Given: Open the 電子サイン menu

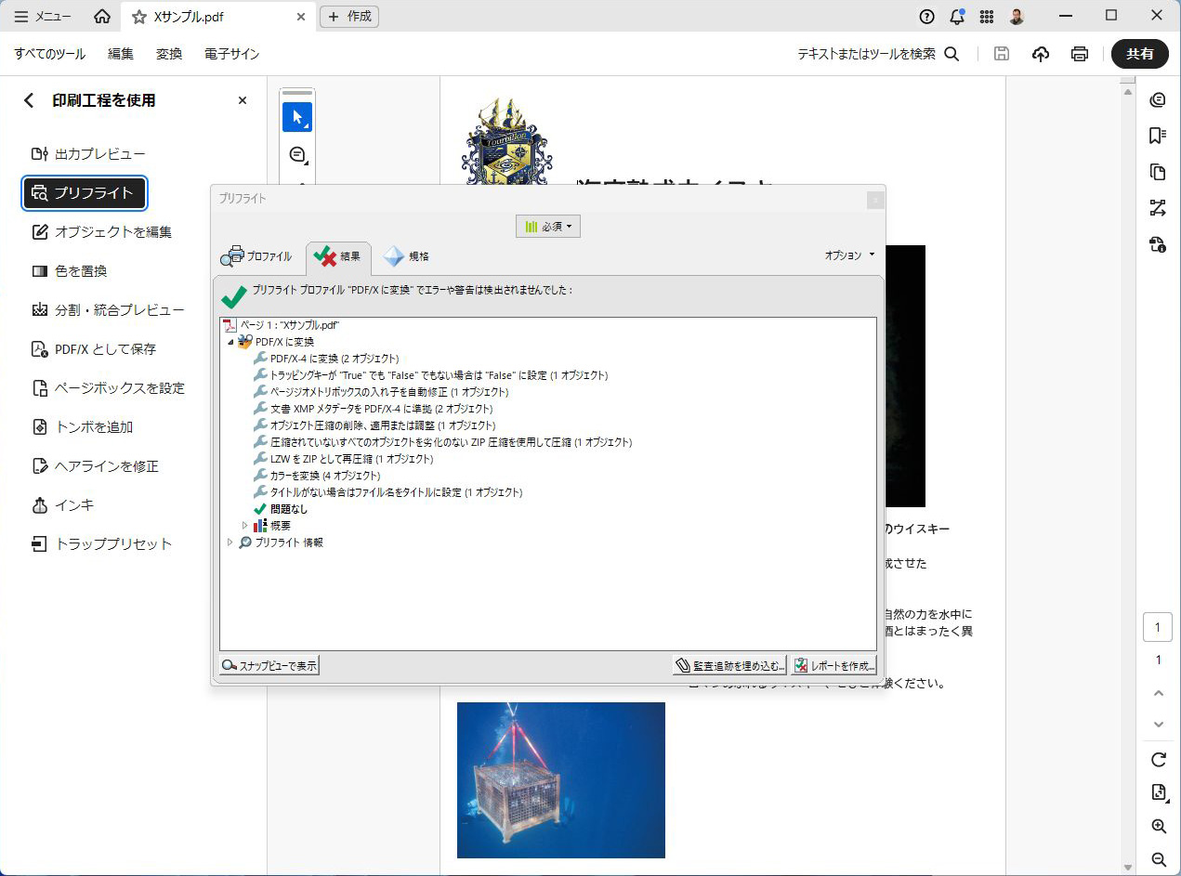Looking at the screenshot, I should pyautogui.click(x=232, y=54).
